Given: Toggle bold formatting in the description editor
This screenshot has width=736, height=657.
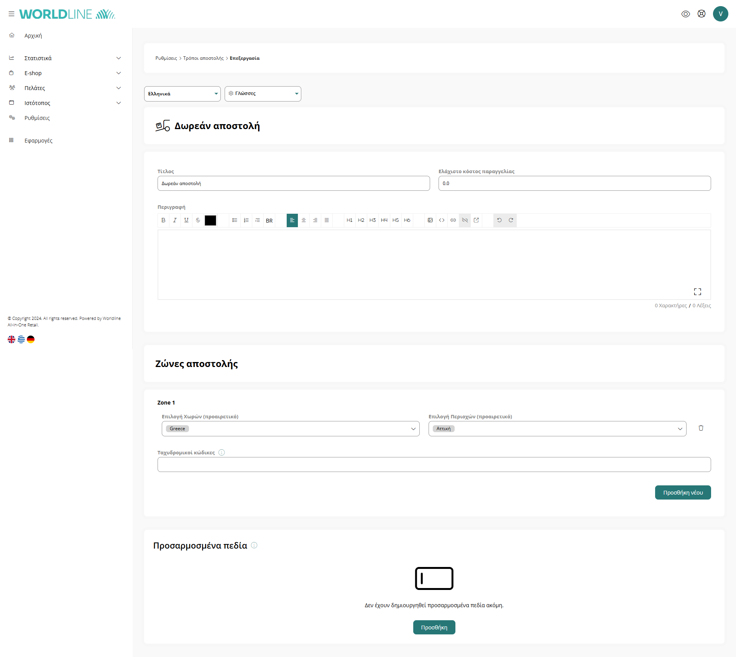Looking at the screenshot, I should (x=163, y=220).
